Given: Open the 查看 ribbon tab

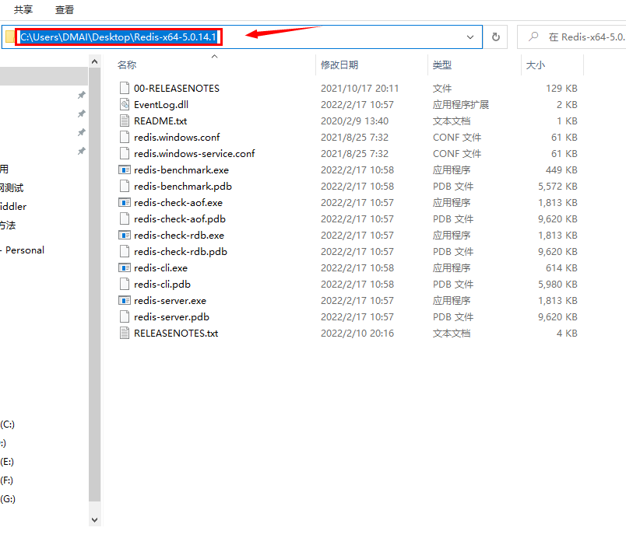Looking at the screenshot, I should point(65,9).
